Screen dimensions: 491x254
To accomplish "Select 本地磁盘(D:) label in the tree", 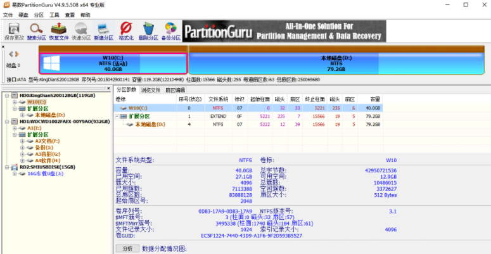I will [x=50, y=115].
